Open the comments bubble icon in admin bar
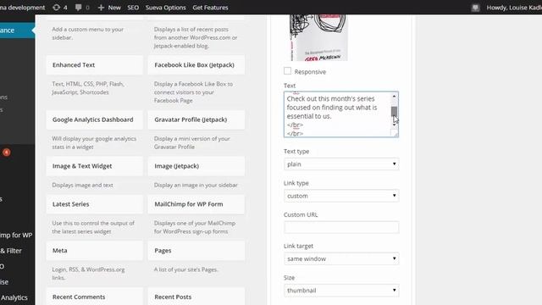The width and height of the screenshot is (542, 305). coord(79,8)
